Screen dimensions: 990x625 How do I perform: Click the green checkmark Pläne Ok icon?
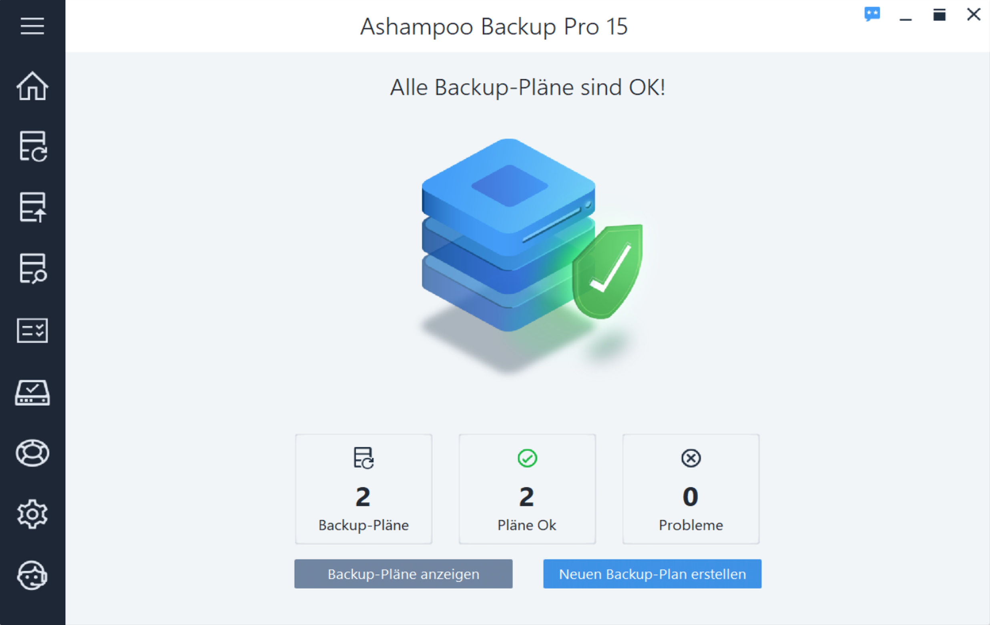[527, 458]
